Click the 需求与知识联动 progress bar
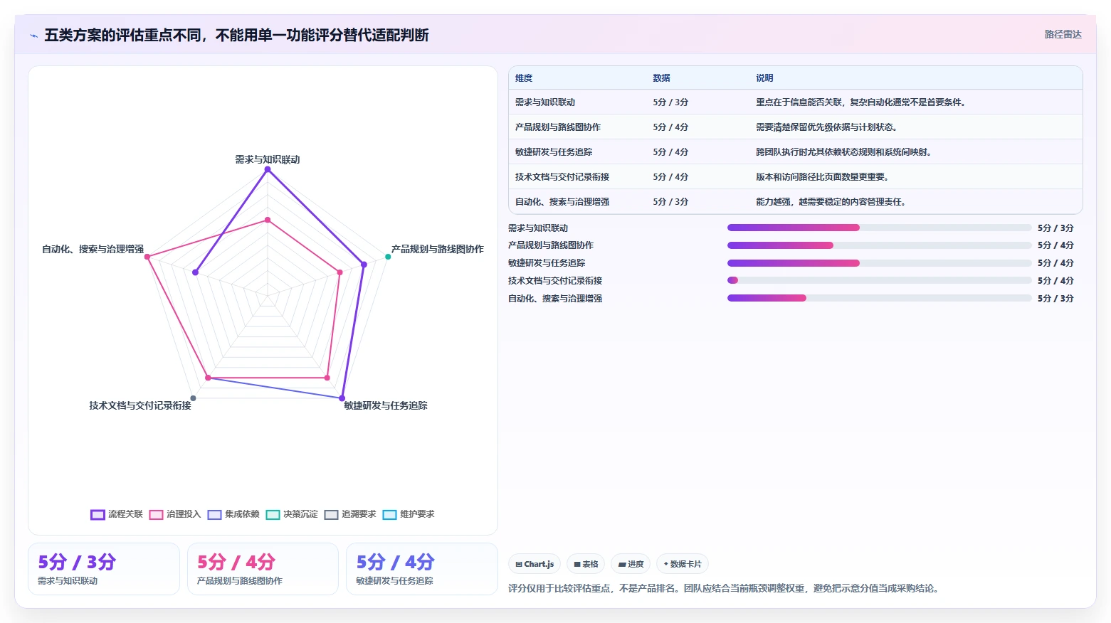The width and height of the screenshot is (1111, 623). [879, 228]
